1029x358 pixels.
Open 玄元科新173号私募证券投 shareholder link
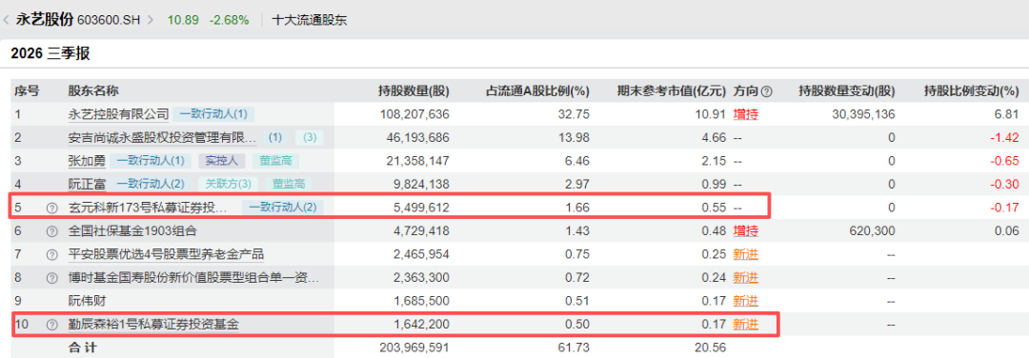[x=149, y=208]
